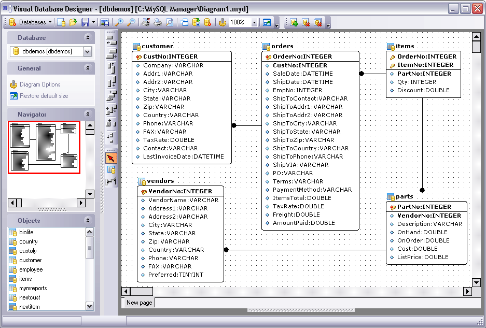Add a table using the green plus table icon
The width and height of the screenshot is (486, 328).
coord(294,22)
